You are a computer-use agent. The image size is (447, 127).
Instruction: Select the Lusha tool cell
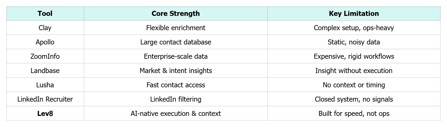pyautogui.click(x=45, y=85)
